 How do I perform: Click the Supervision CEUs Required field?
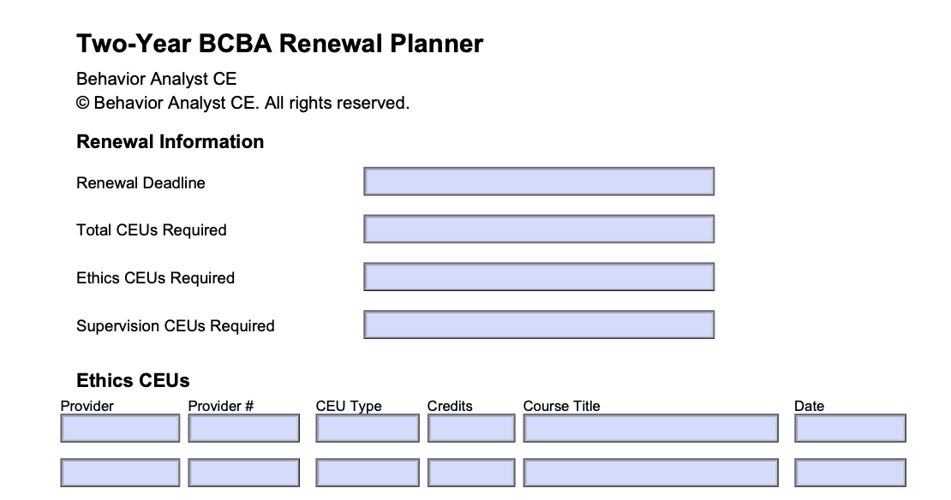click(538, 325)
